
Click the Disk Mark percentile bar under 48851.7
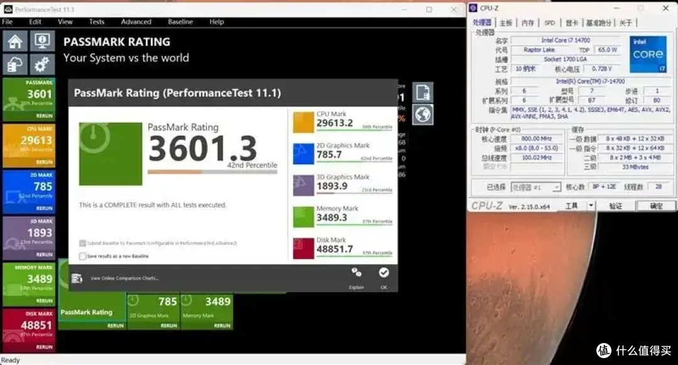pos(355,256)
